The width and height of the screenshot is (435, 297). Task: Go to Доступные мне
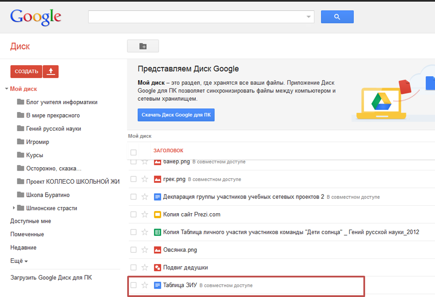[30, 221]
